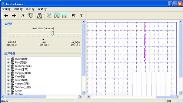The width and height of the screenshot is (183, 103).
Task: Click the magenta pitch marker in graph
Action: point(145,42)
